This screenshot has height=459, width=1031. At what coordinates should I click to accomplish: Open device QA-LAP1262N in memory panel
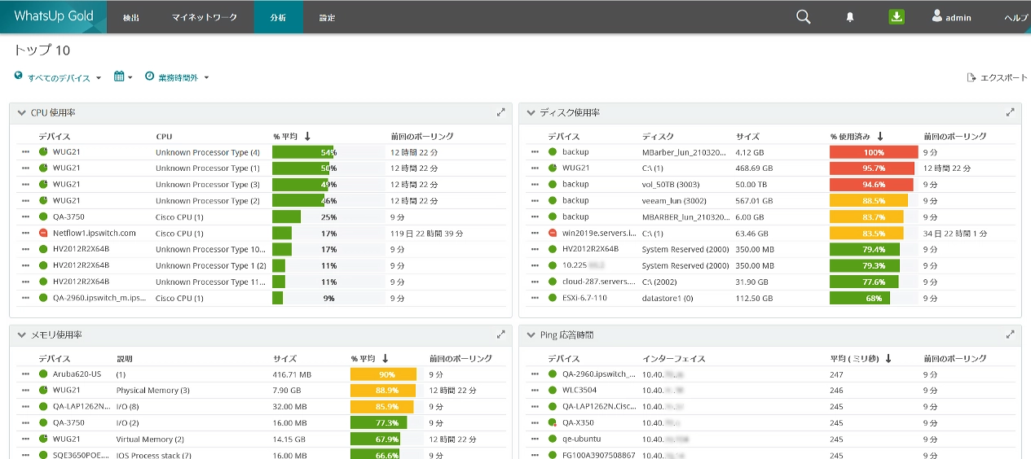[x=82, y=407]
